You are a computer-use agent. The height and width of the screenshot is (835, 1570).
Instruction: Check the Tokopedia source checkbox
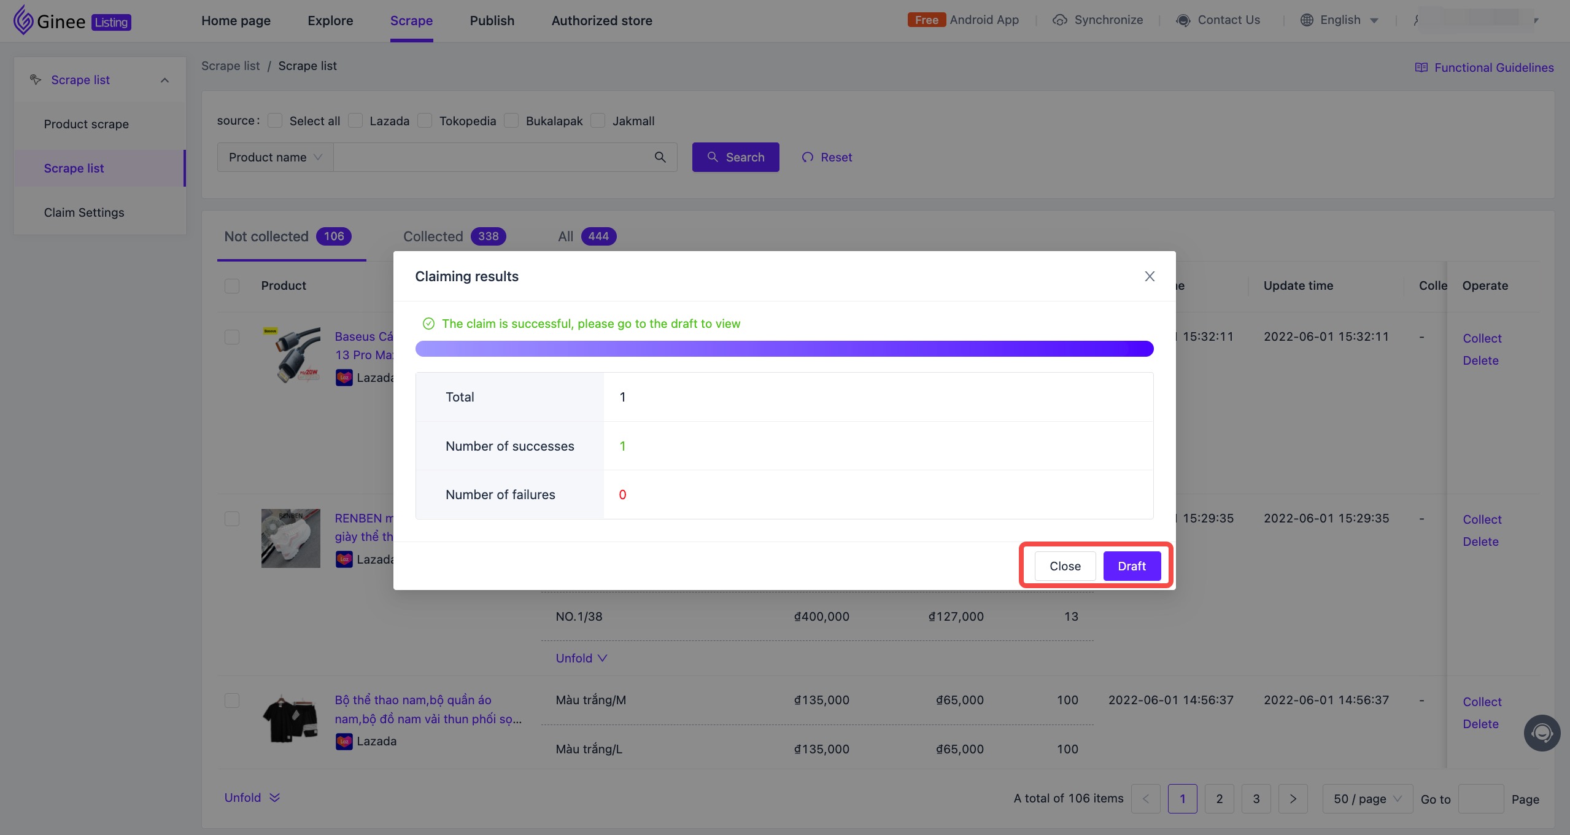coord(425,120)
